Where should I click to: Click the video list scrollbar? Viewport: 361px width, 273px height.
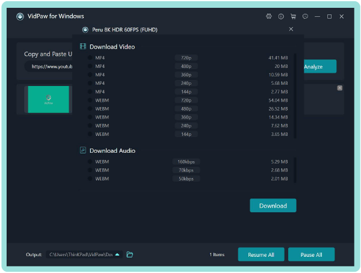tap(295, 96)
